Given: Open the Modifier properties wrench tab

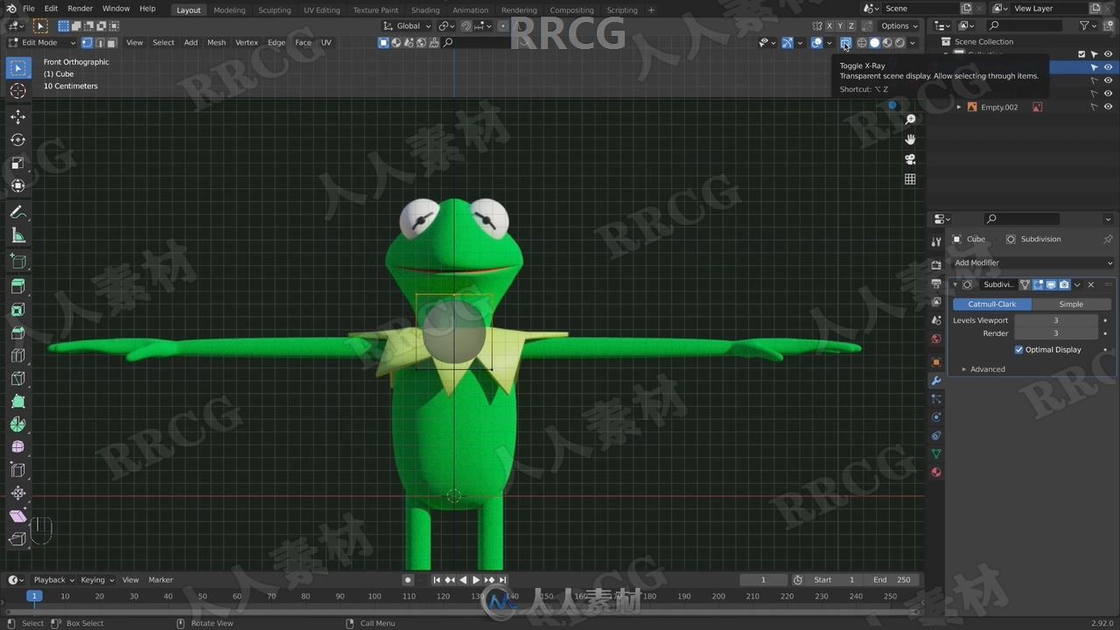Looking at the screenshot, I should [936, 381].
